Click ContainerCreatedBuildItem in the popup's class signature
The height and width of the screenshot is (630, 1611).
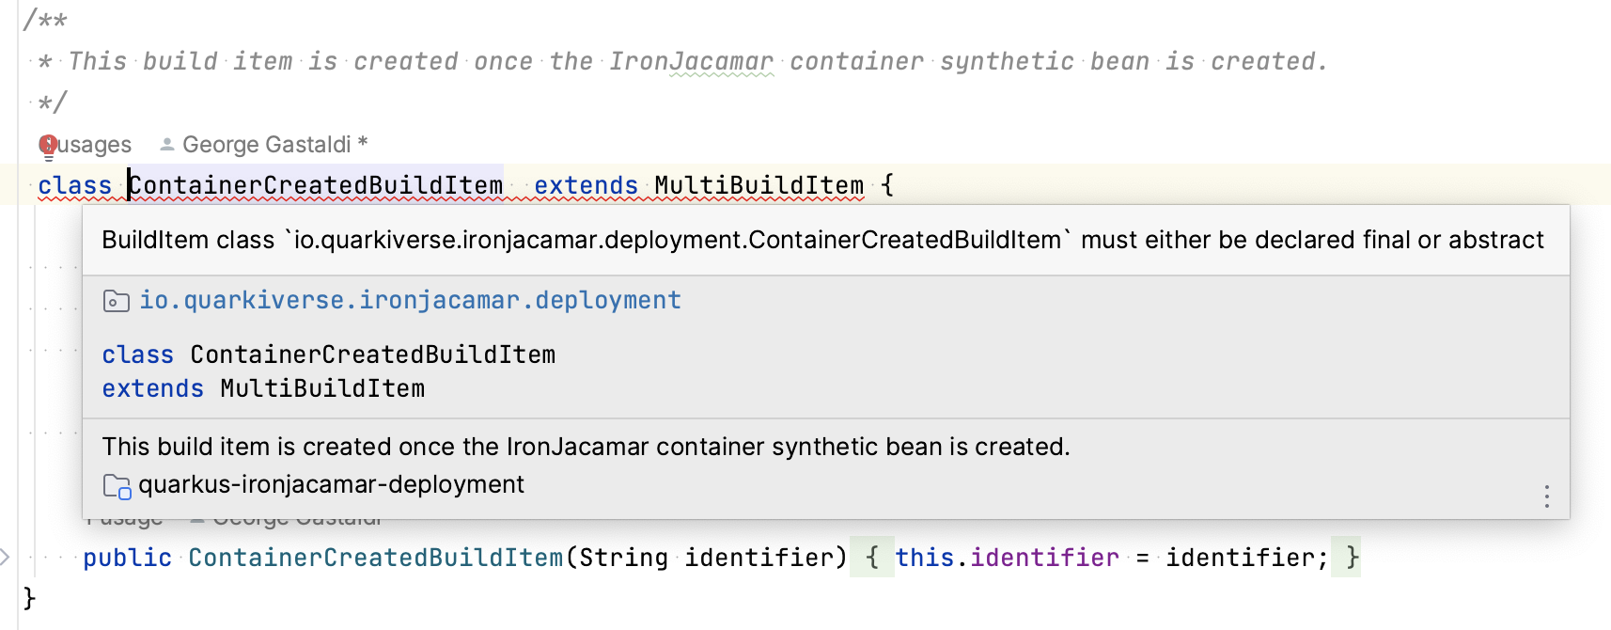pyautogui.click(x=373, y=355)
